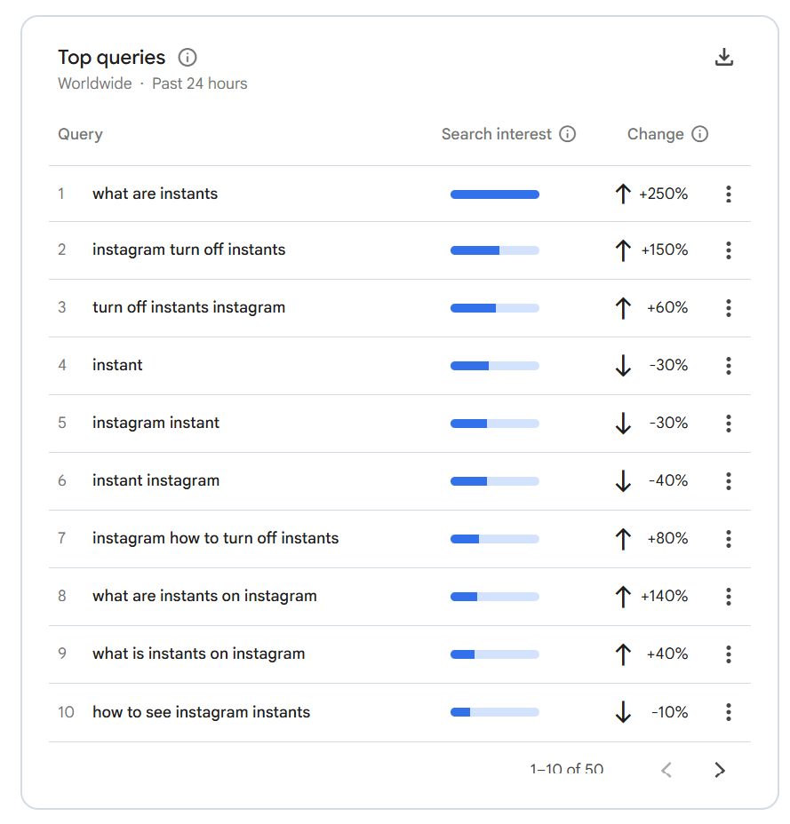The height and width of the screenshot is (824, 790).
Task: Show info for Search interest column
Action: (x=567, y=134)
